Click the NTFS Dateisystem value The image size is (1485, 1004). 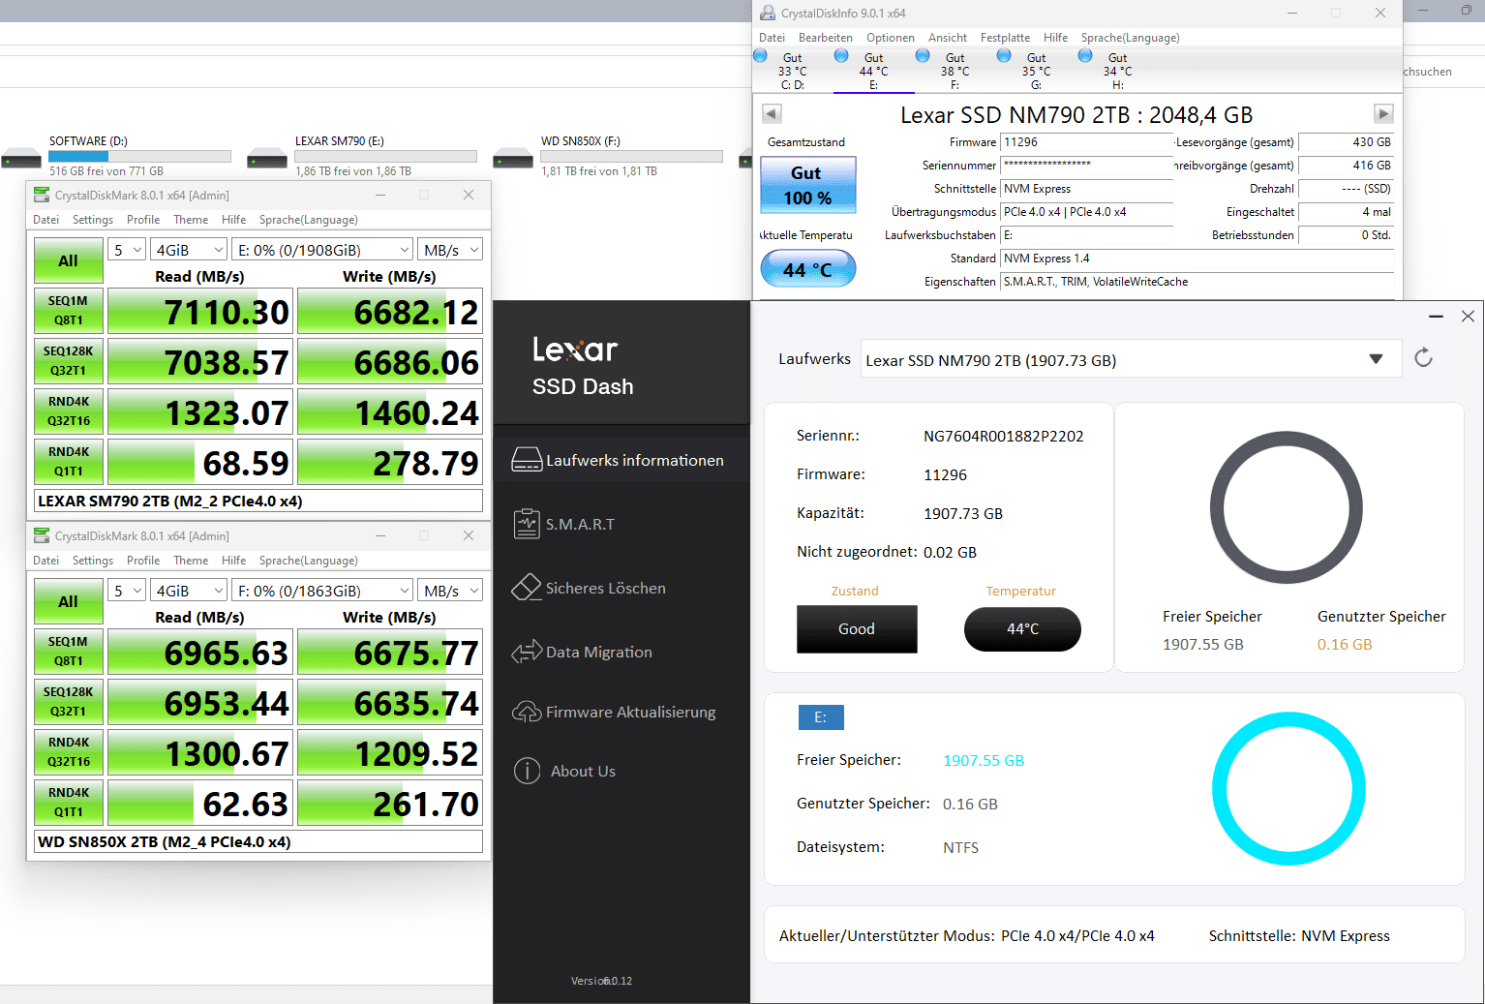pos(960,847)
